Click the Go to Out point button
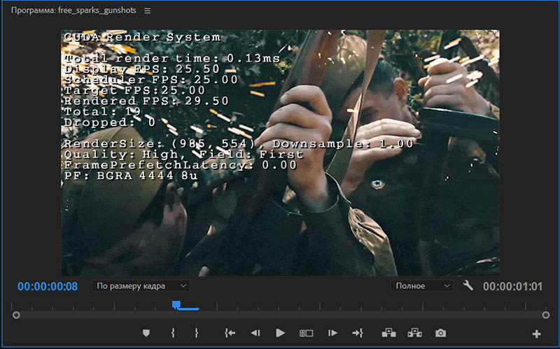The height and width of the screenshot is (349, 560). 358,333
